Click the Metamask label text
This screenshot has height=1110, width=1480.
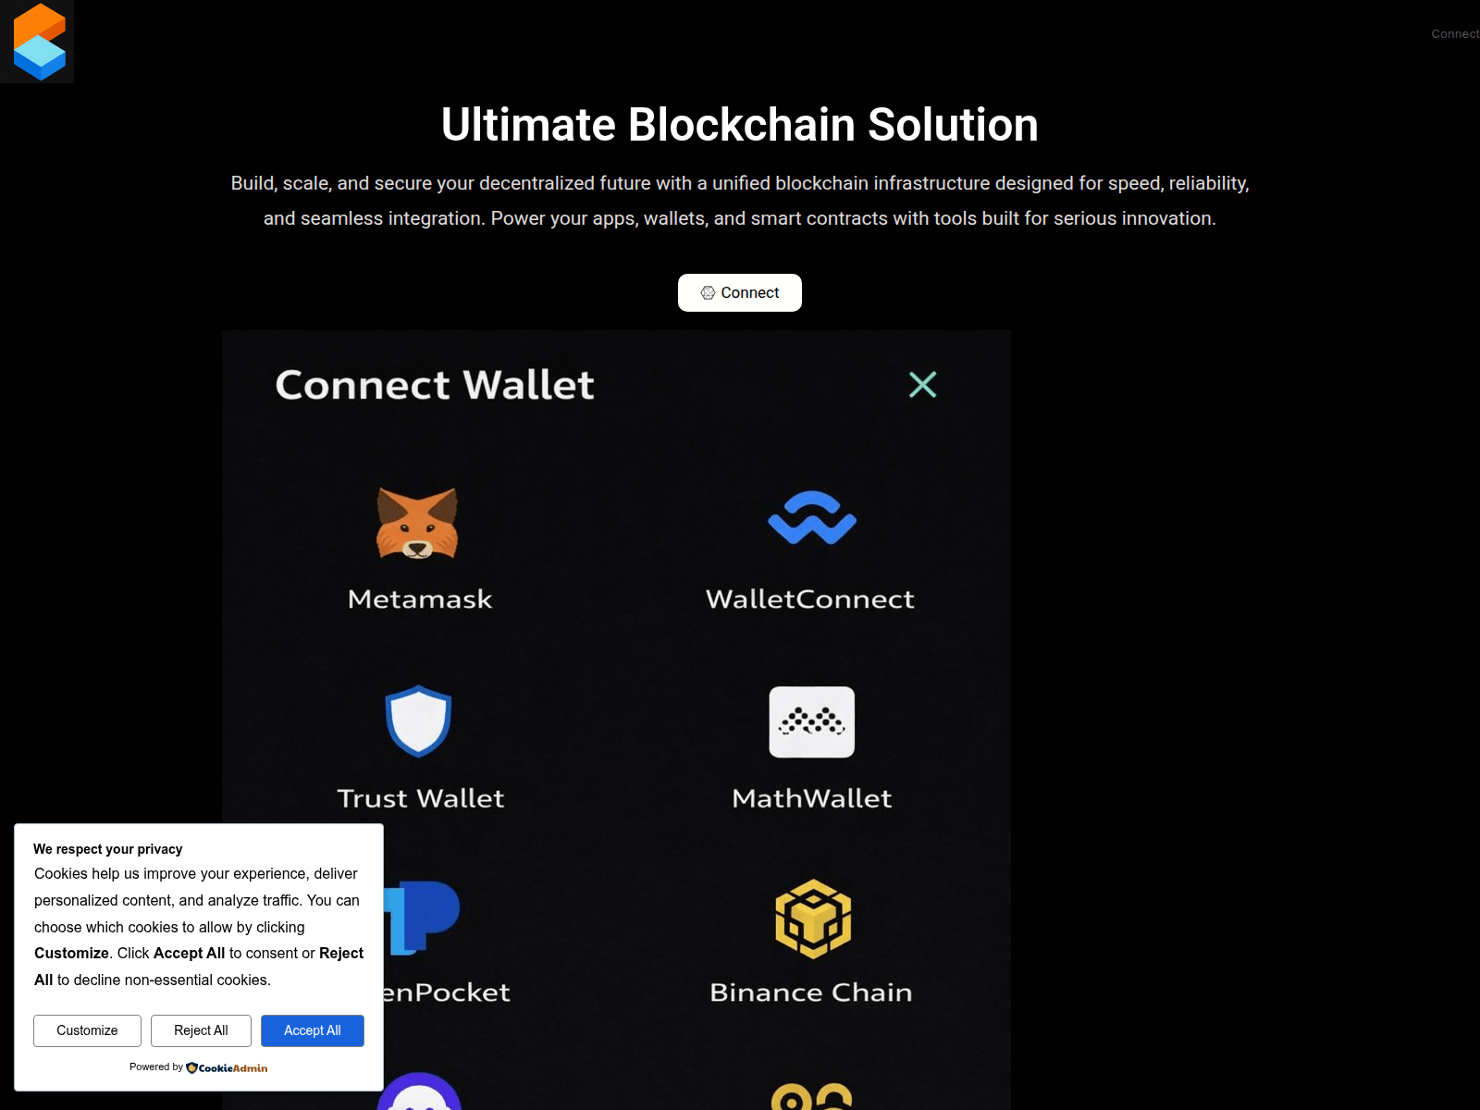point(420,599)
